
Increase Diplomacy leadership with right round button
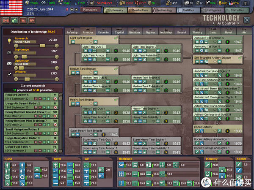click(57, 68)
